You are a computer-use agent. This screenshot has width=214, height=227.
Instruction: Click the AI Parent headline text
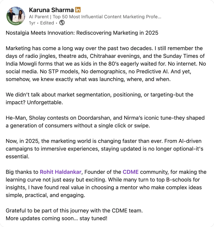95,17
